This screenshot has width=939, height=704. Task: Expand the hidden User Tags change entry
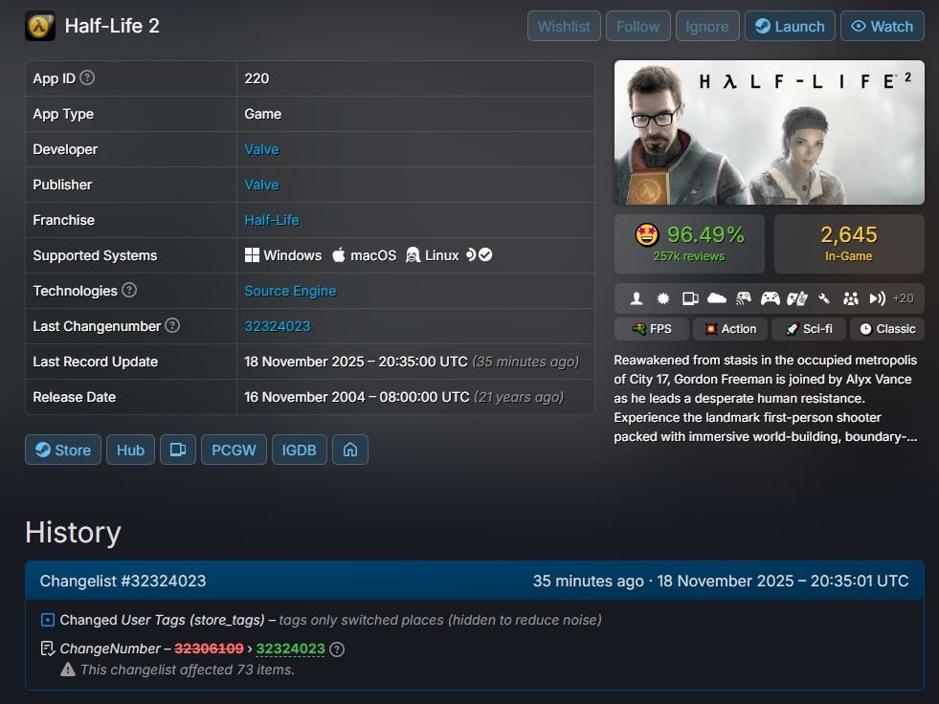tap(49, 620)
